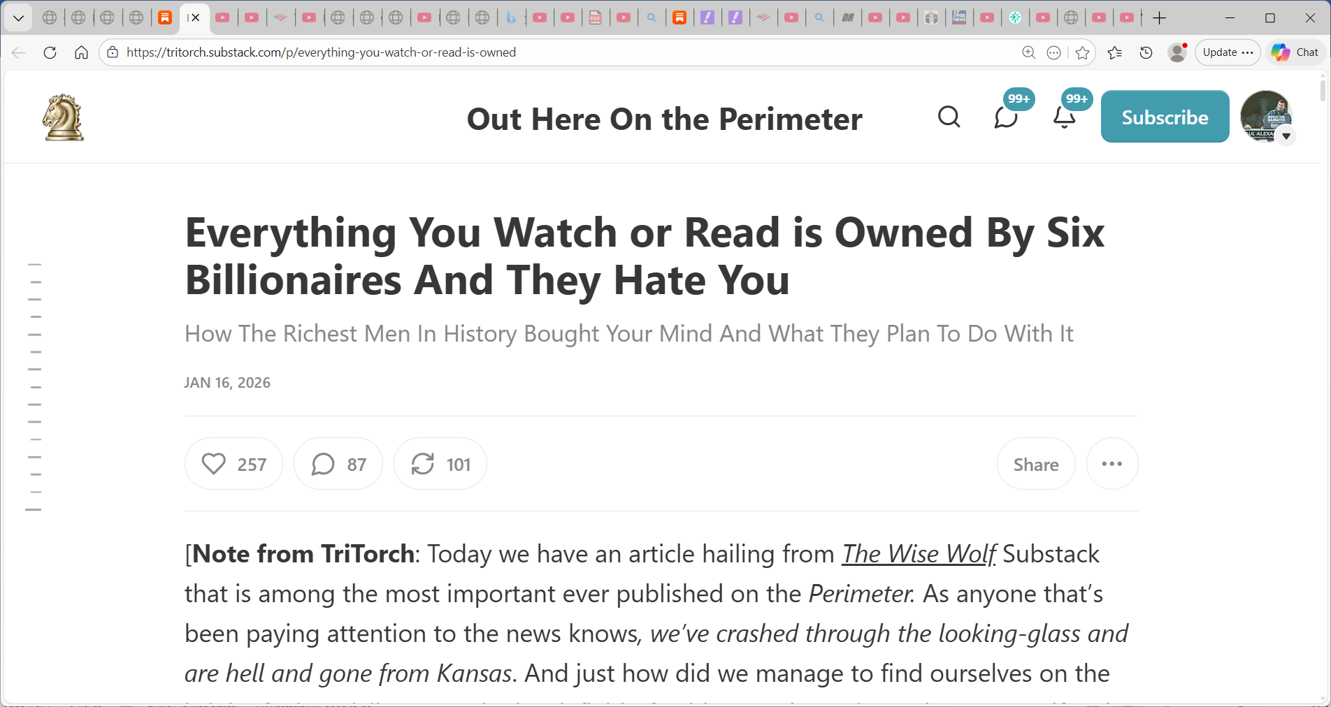Open the 87 comments button

point(338,464)
